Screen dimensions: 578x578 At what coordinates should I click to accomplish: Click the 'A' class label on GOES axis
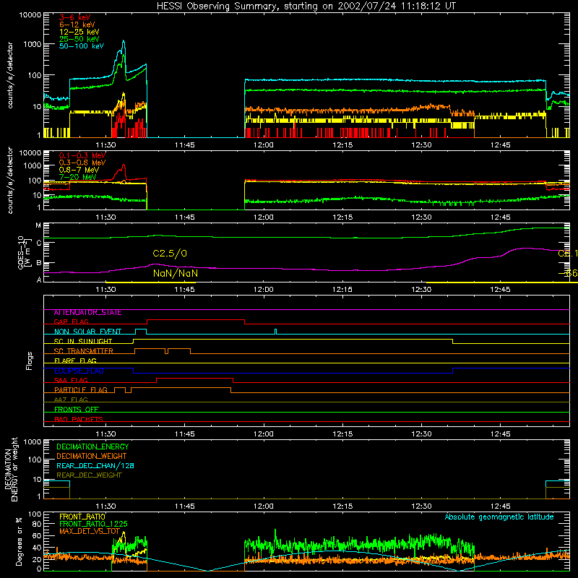coord(39,280)
